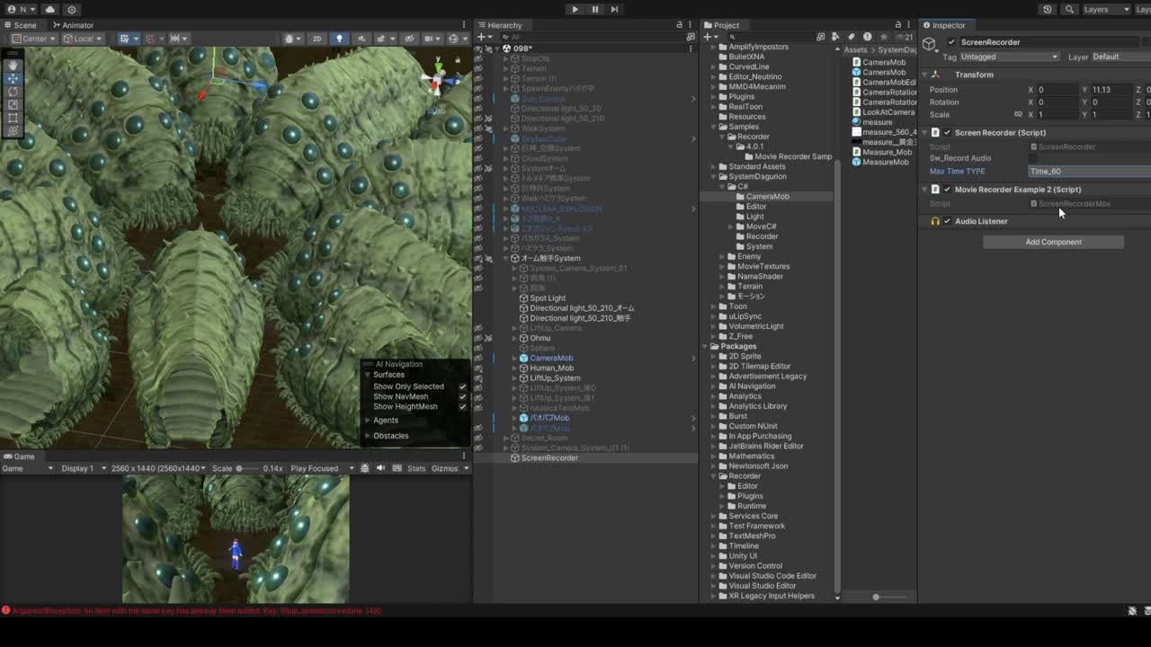Open Unity cloud services icon
Screen dimensions: 1151x647
pyautogui.click(x=50, y=9)
